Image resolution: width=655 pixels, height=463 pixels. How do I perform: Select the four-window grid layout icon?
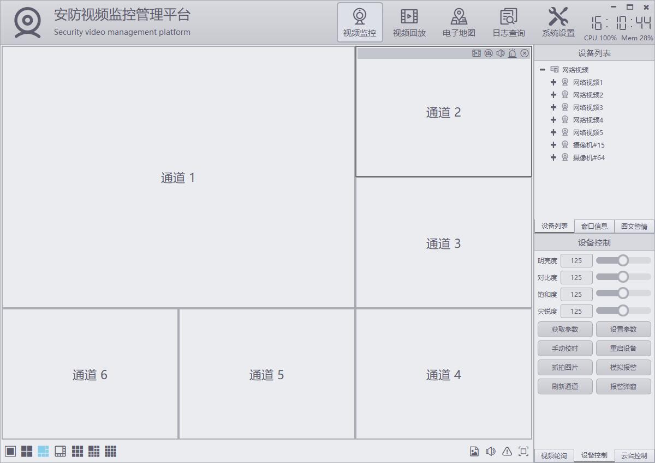click(x=27, y=451)
